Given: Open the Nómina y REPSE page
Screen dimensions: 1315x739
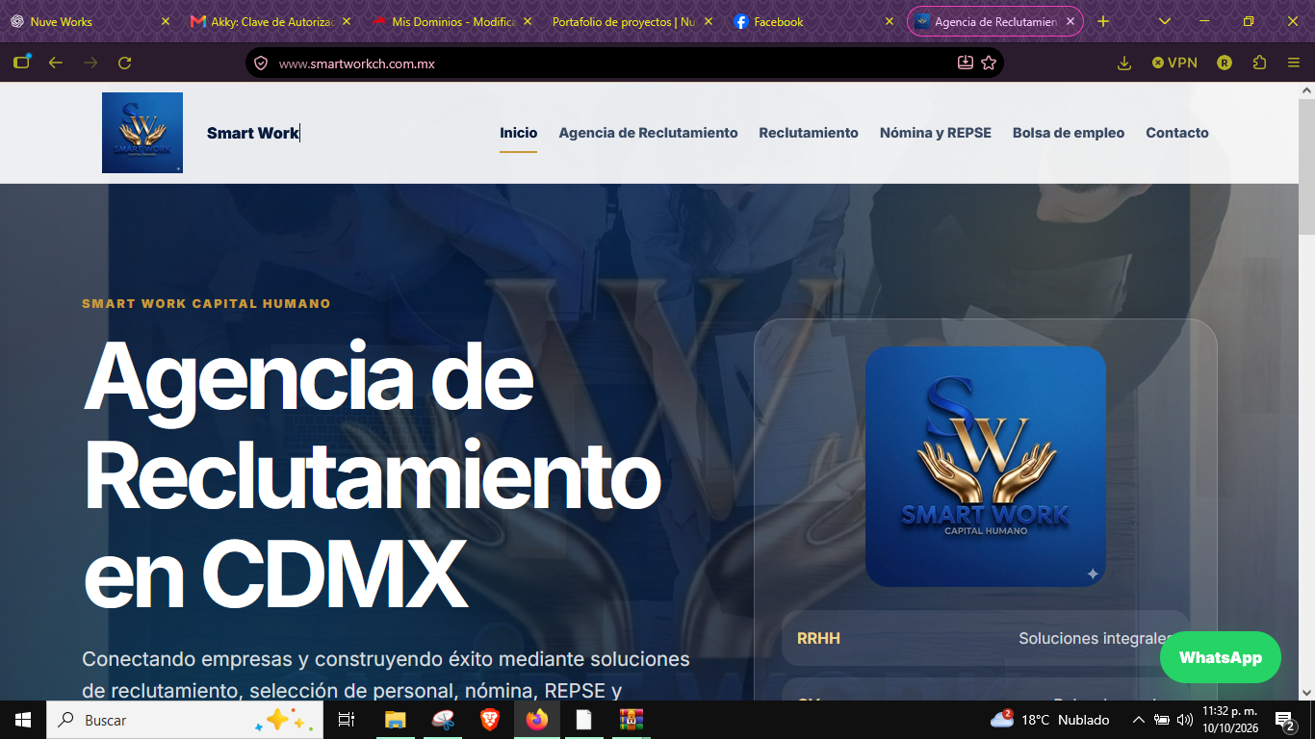Looking at the screenshot, I should pos(935,133).
